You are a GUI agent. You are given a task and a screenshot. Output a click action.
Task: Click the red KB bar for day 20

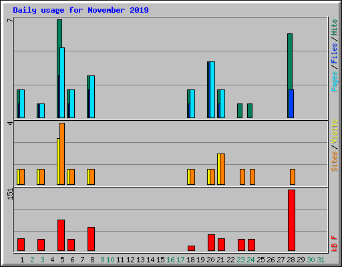tap(211, 242)
